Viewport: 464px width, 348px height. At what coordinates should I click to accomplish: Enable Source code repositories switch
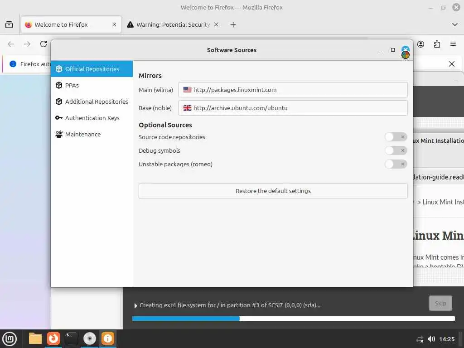tap(396, 137)
